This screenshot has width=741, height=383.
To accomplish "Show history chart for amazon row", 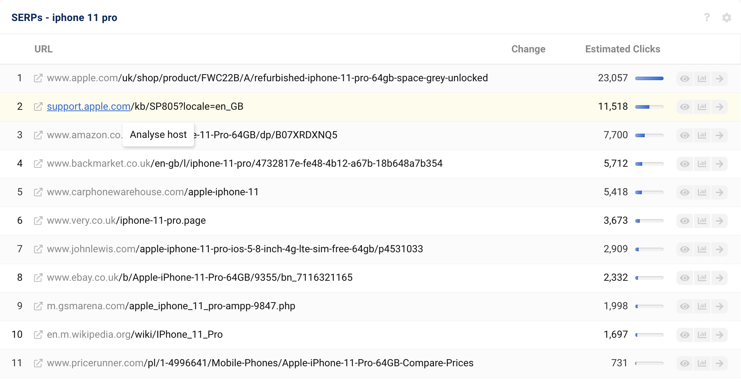I will click(702, 135).
